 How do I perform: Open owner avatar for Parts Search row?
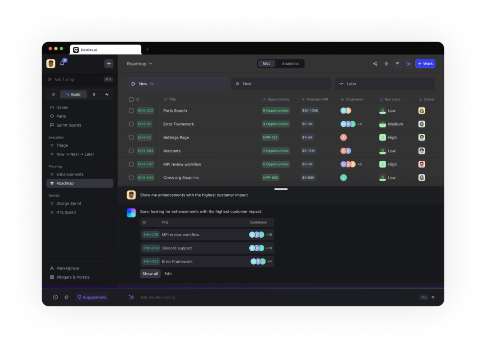click(x=422, y=110)
